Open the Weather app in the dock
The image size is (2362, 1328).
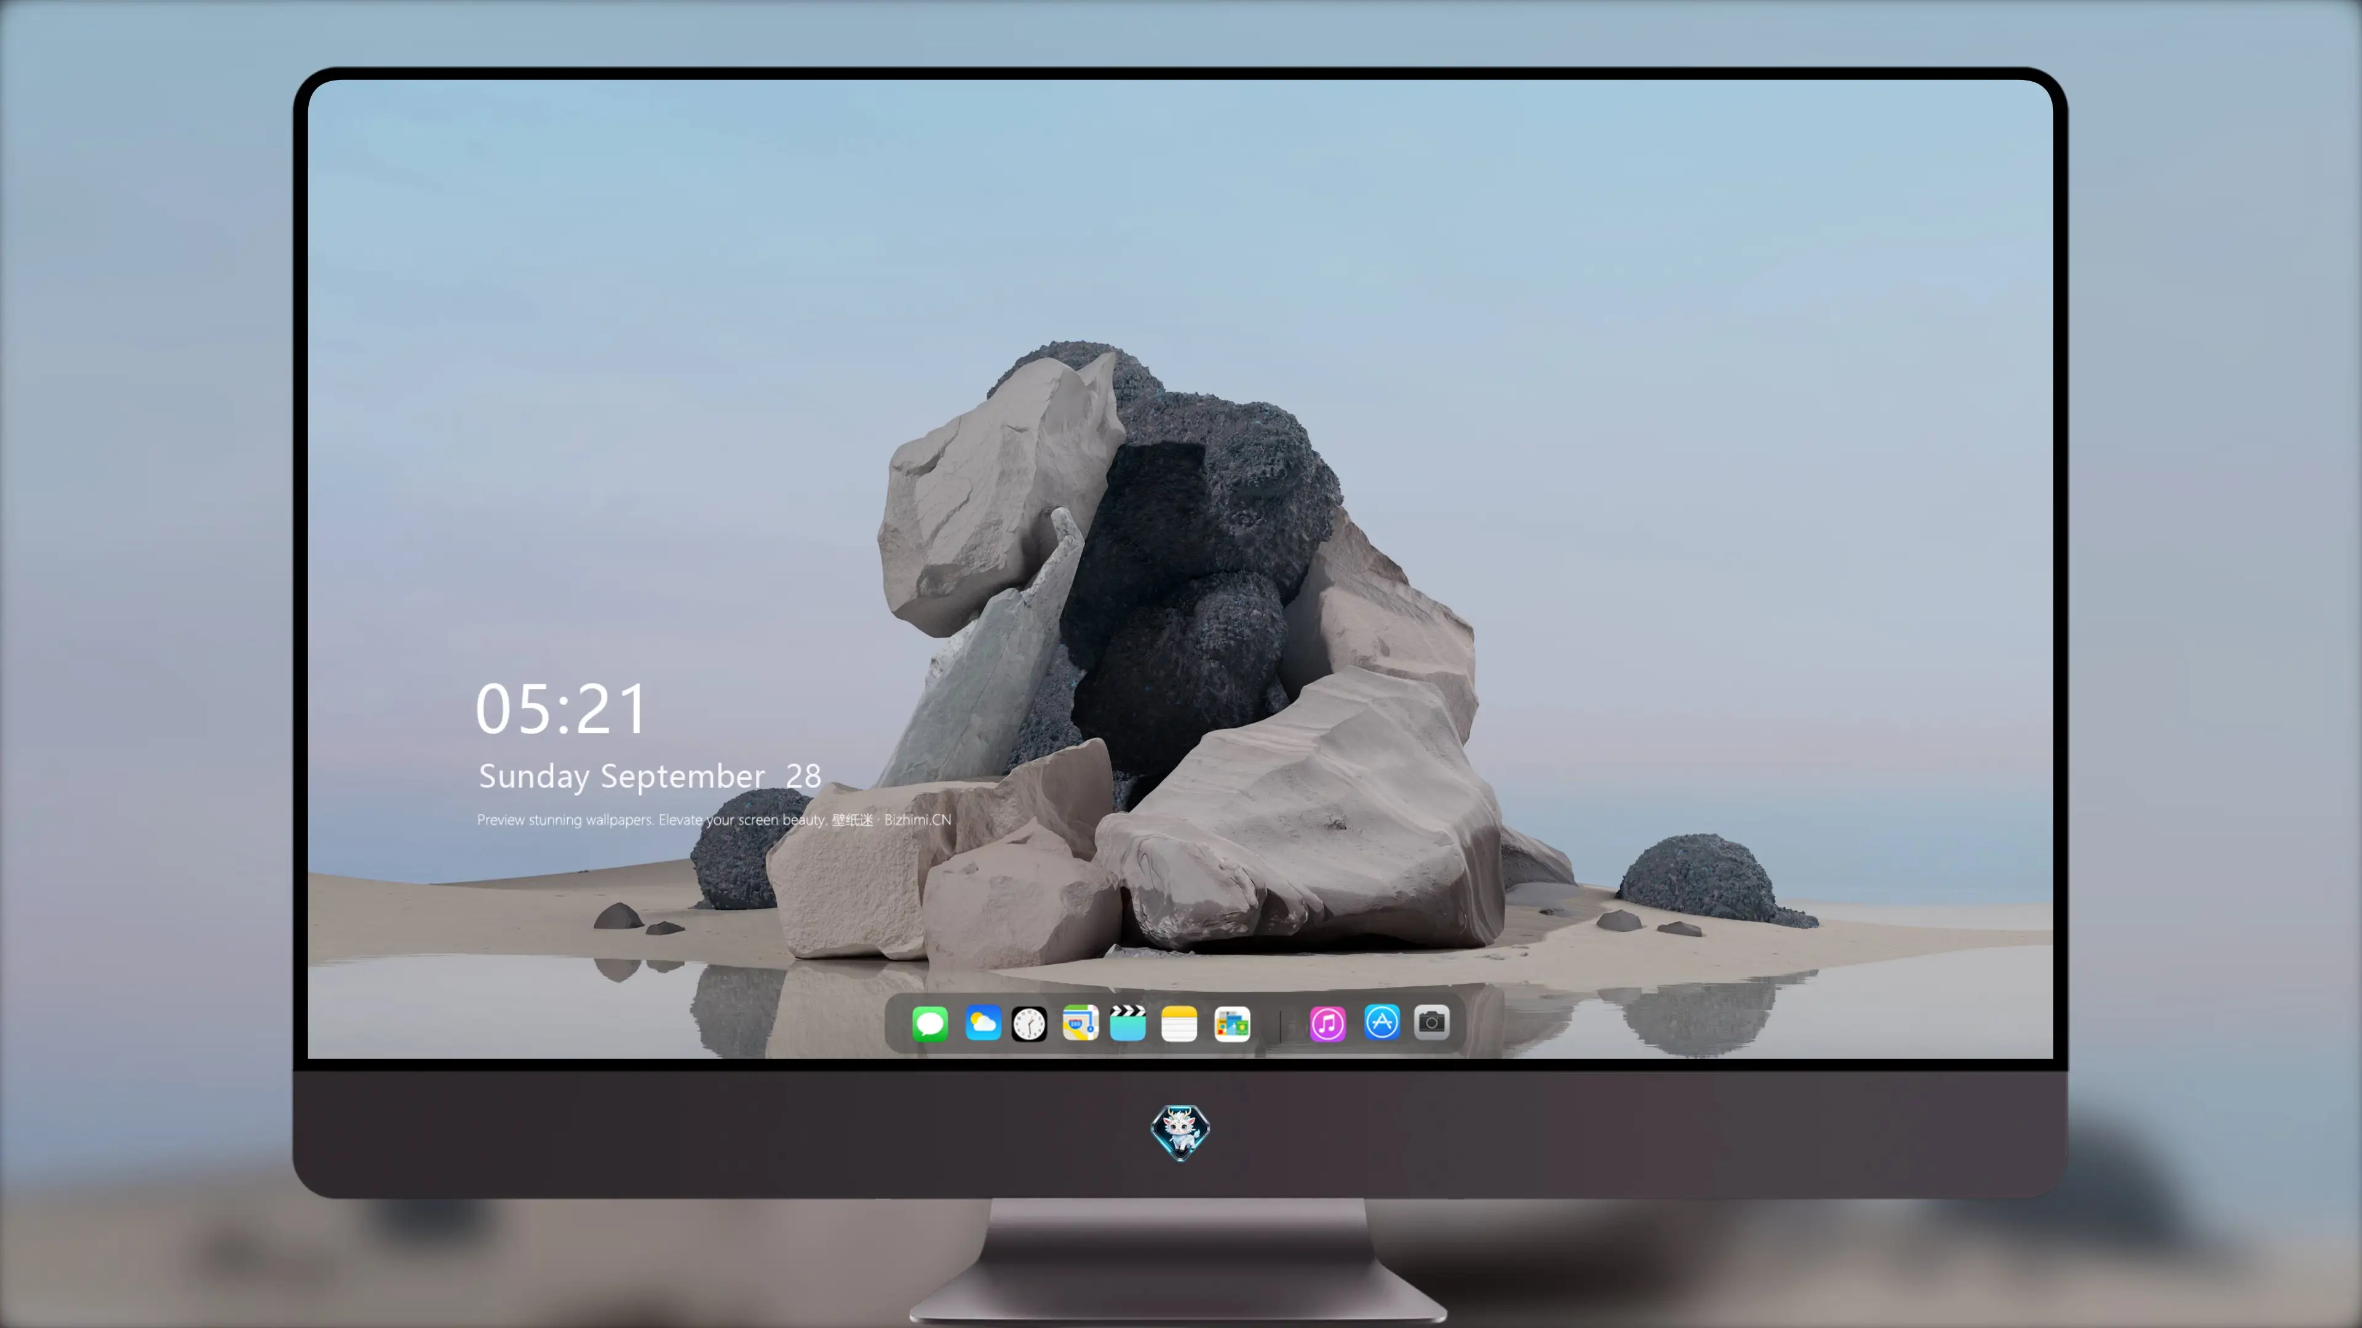pos(982,1023)
